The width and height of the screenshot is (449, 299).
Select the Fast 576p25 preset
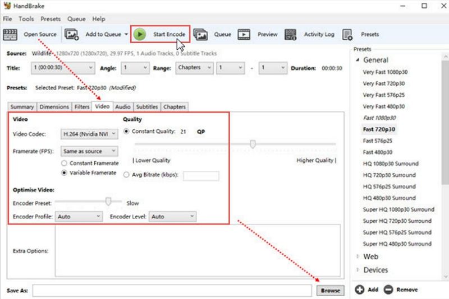click(x=377, y=141)
